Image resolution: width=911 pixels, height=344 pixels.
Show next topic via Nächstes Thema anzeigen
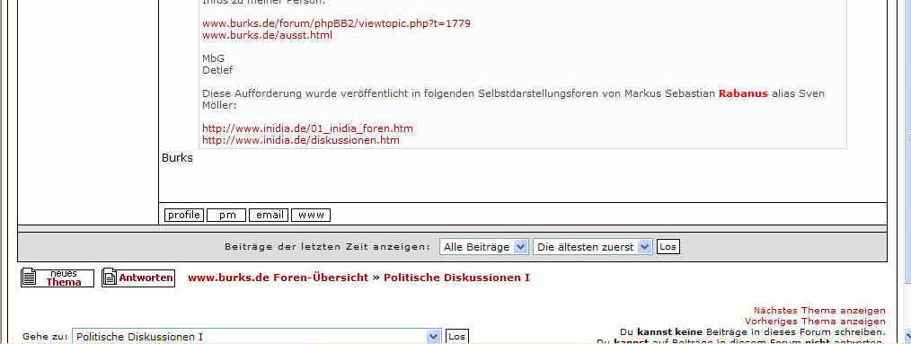click(x=819, y=310)
